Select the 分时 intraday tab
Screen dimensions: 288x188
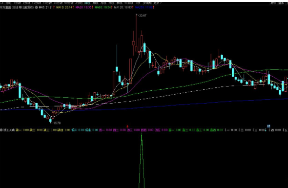pyautogui.click(x=8, y=3)
